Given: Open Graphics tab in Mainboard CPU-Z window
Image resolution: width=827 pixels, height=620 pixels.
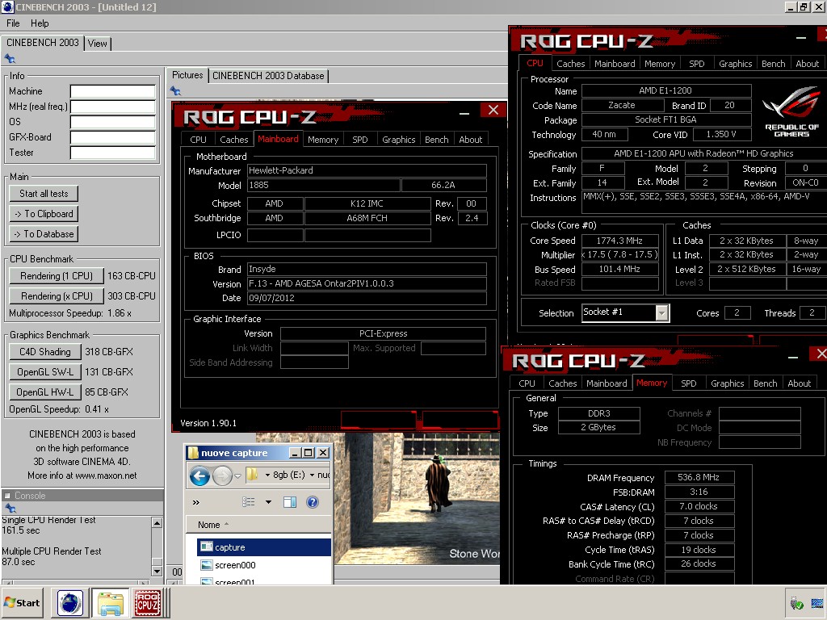Looking at the screenshot, I should coord(399,140).
